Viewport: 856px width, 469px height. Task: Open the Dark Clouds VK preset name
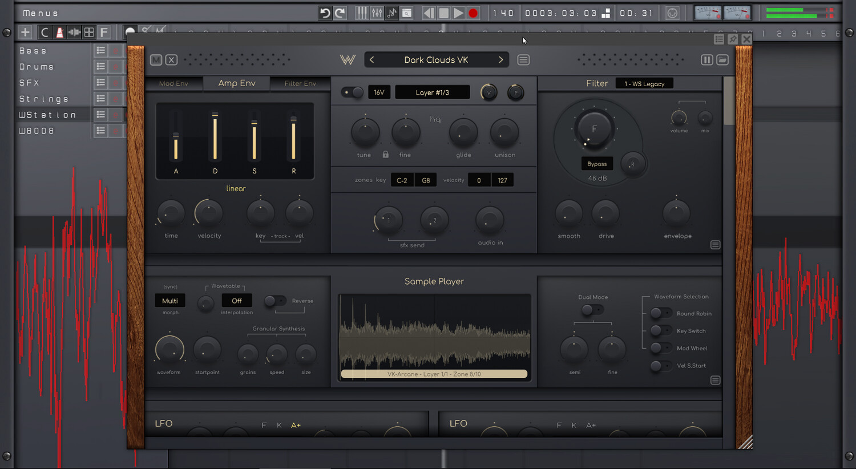pos(436,60)
